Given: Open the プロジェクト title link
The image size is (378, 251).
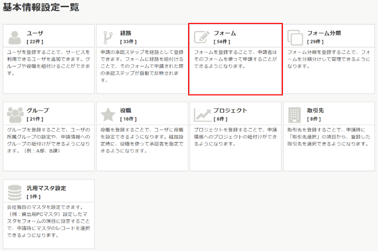Looking at the screenshot, I should (x=231, y=111).
